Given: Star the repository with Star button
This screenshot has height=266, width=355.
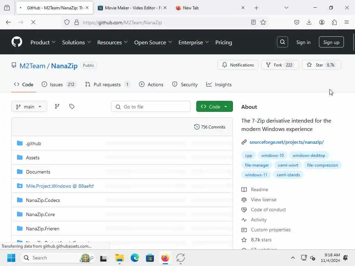Looking at the screenshot, I should click(321, 65).
